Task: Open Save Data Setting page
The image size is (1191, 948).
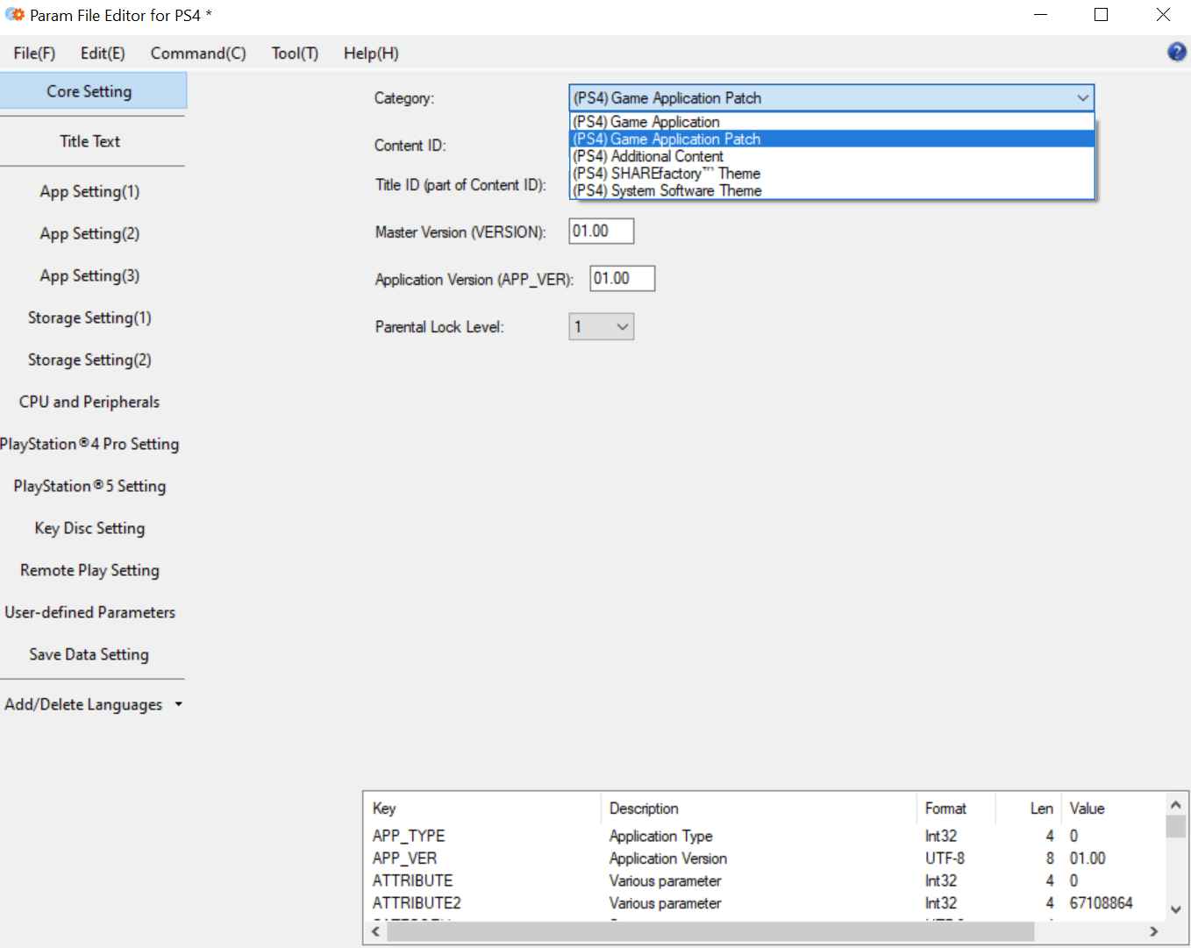Action: click(x=90, y=654)
